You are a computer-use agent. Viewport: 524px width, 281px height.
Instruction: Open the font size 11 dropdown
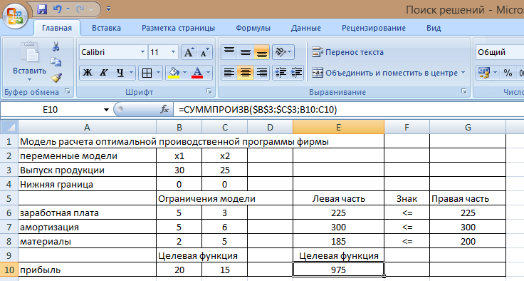click(x=173, y=52)
